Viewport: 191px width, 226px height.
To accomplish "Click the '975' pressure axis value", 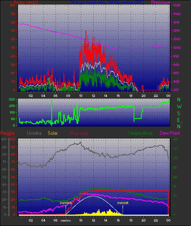I will click(176, 90).
